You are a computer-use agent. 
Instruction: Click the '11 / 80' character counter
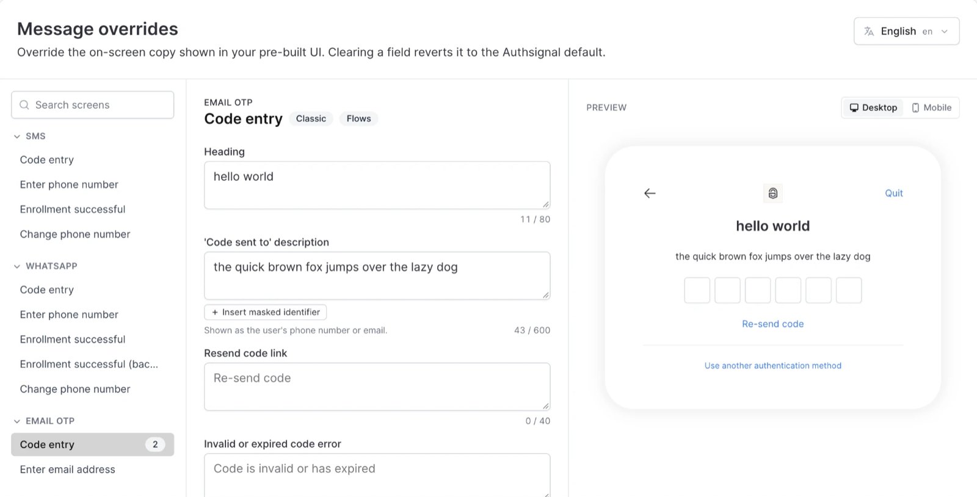[535, 219]
